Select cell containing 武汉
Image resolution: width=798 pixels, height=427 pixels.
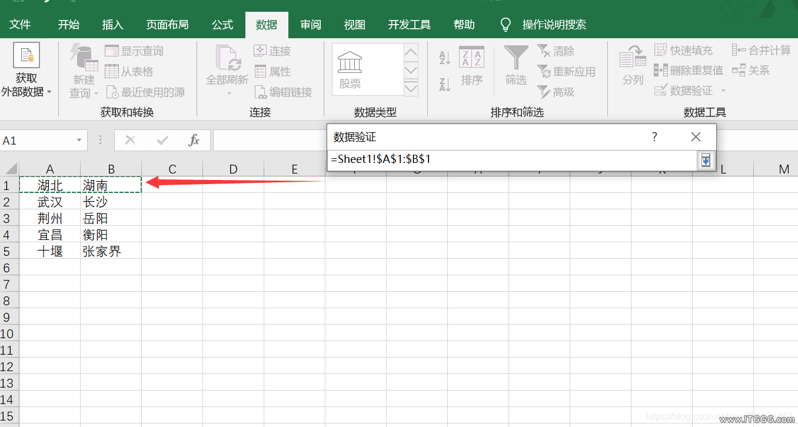(50, 202)
